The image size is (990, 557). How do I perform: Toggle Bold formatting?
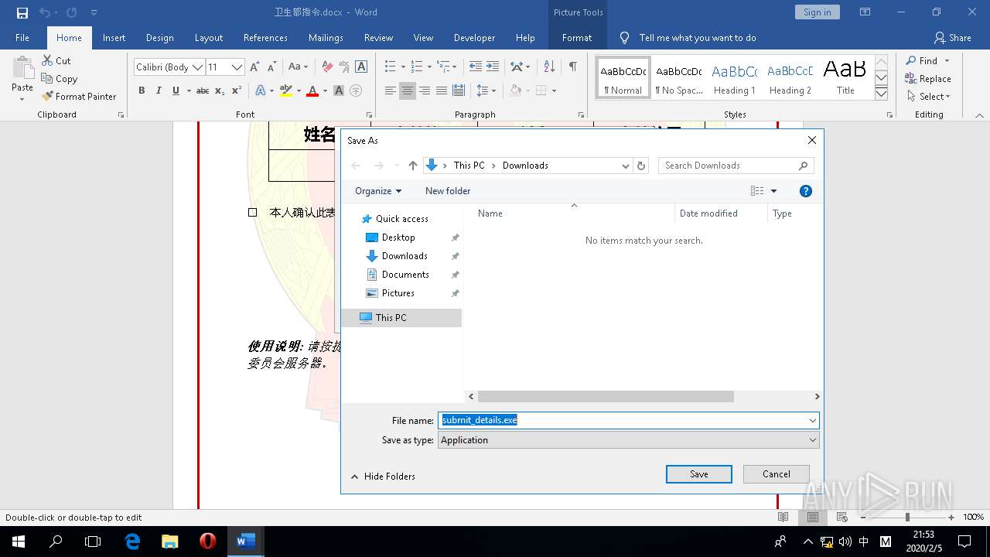[x=142, y=91]
